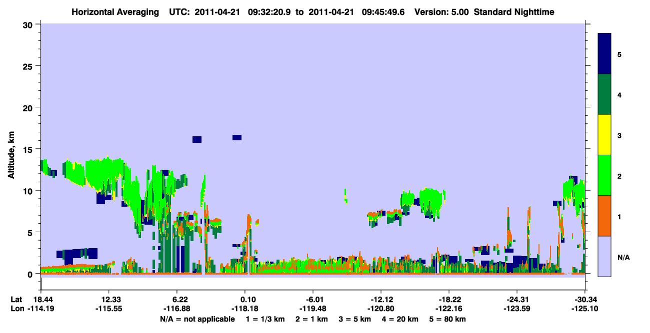Click the altitude tick label '25'
The width and height of the screenshot is (650, 333).
[x=29, y=66]
